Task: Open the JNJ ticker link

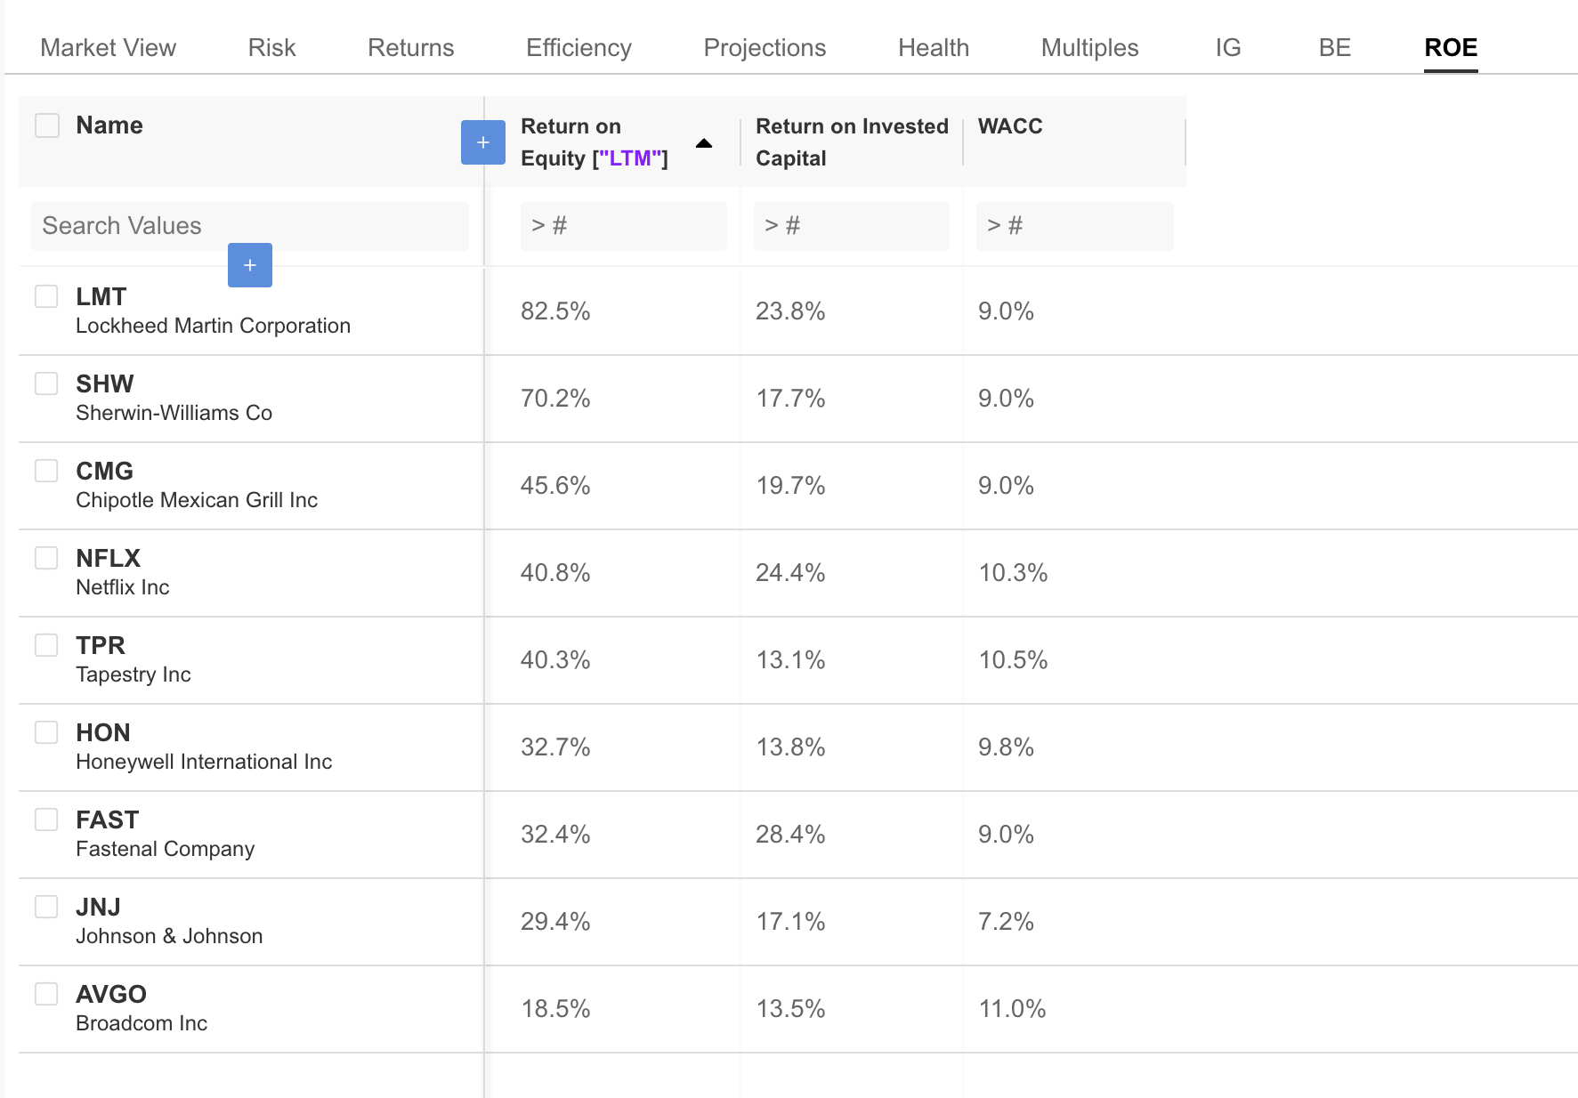Action: [x=98, y=907]
